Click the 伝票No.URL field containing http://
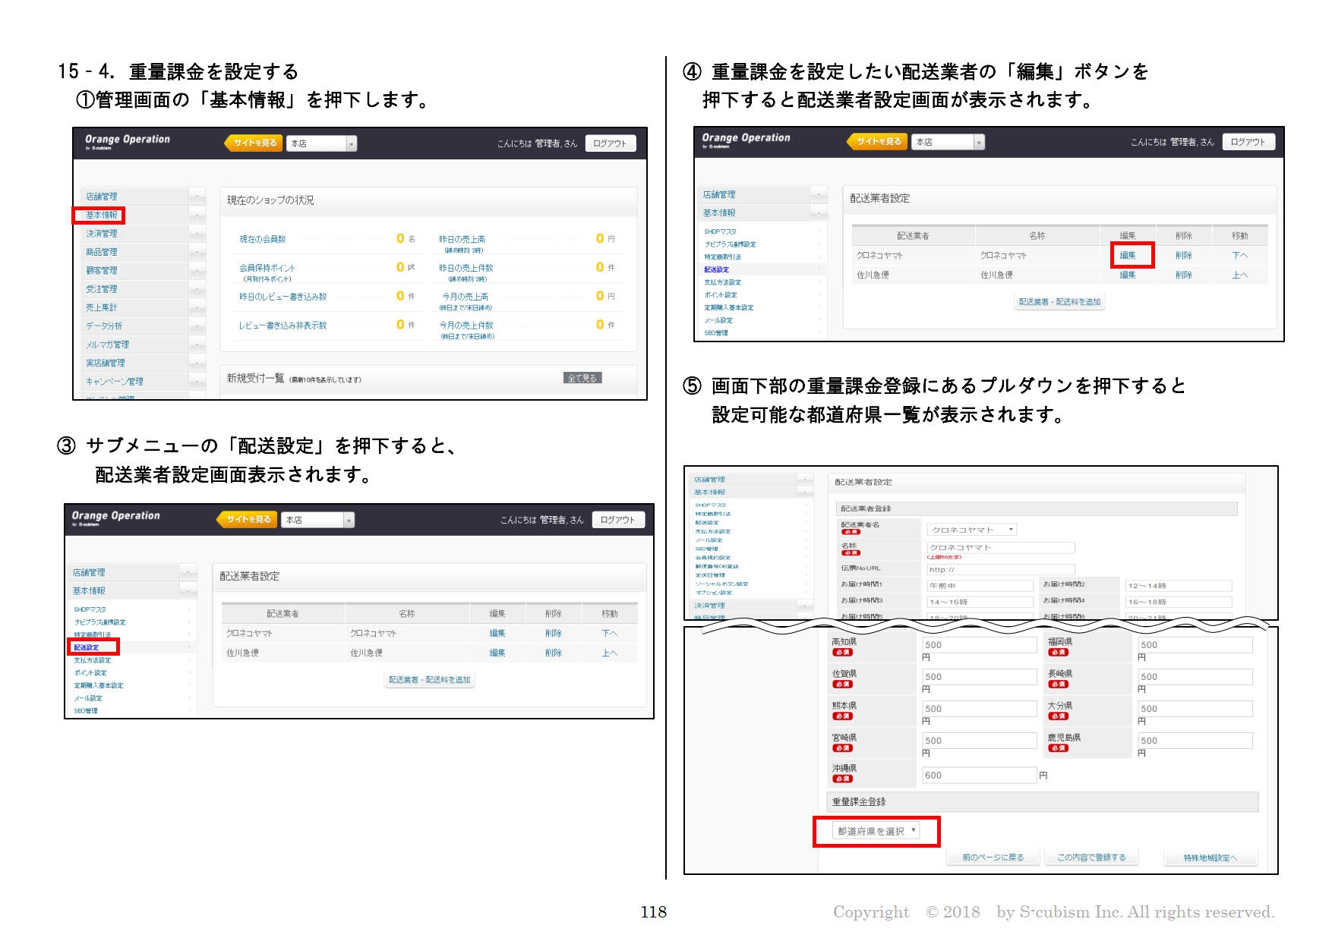1332x941 pixels. coord(999,569)
